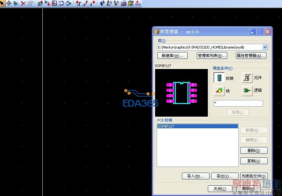Click the Add Part toolbar icon
Viewport: 282px width, 196px height.
(x=40, y=3)
